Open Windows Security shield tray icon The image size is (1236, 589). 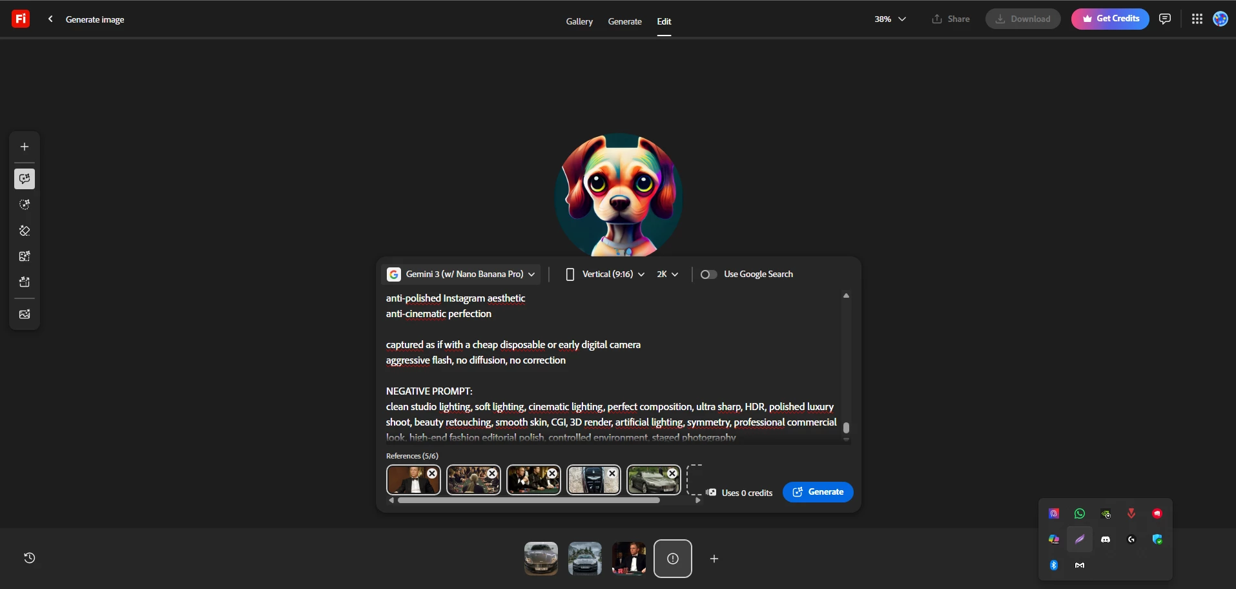[x=1157, y=539]
